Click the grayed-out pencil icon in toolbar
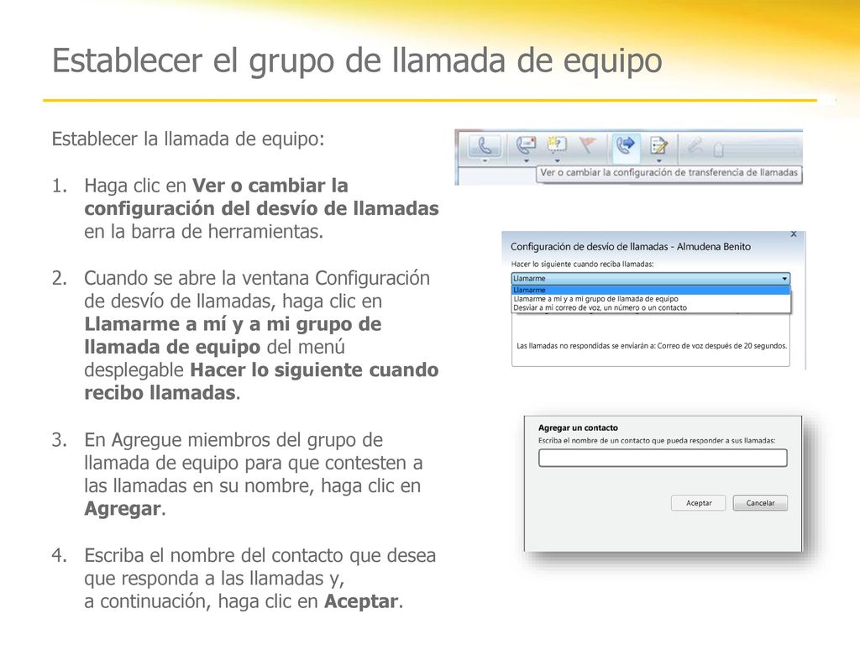The width and height of the screenshot is (860, 645). click(x=695, y=146)
